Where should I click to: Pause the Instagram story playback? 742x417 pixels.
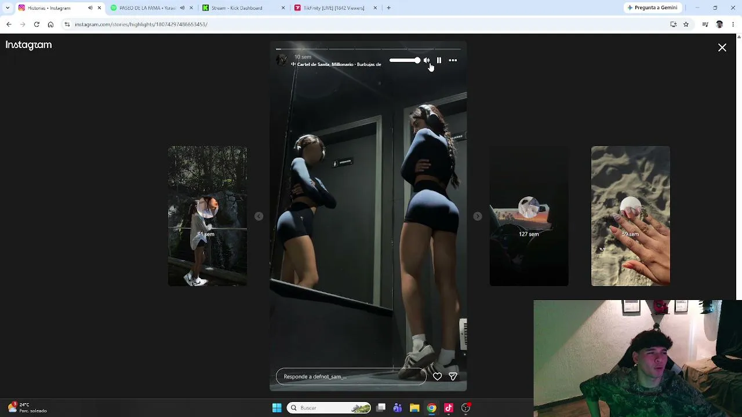coord(439,60)
